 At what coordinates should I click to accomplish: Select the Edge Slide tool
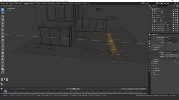click(3, 62)
